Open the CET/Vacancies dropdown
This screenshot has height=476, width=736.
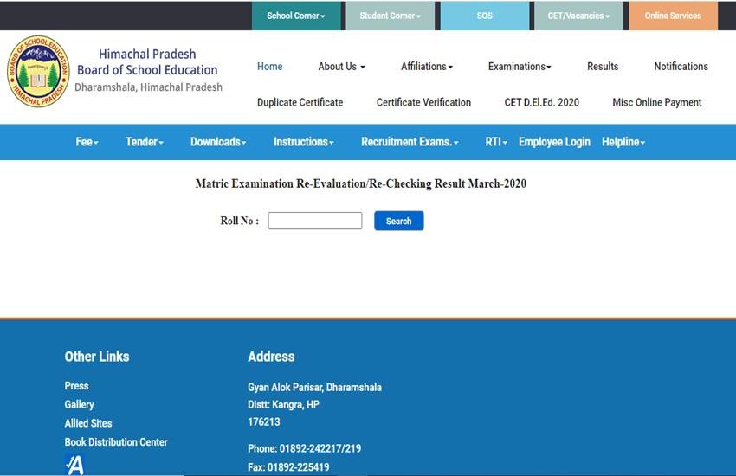point(578,16)
